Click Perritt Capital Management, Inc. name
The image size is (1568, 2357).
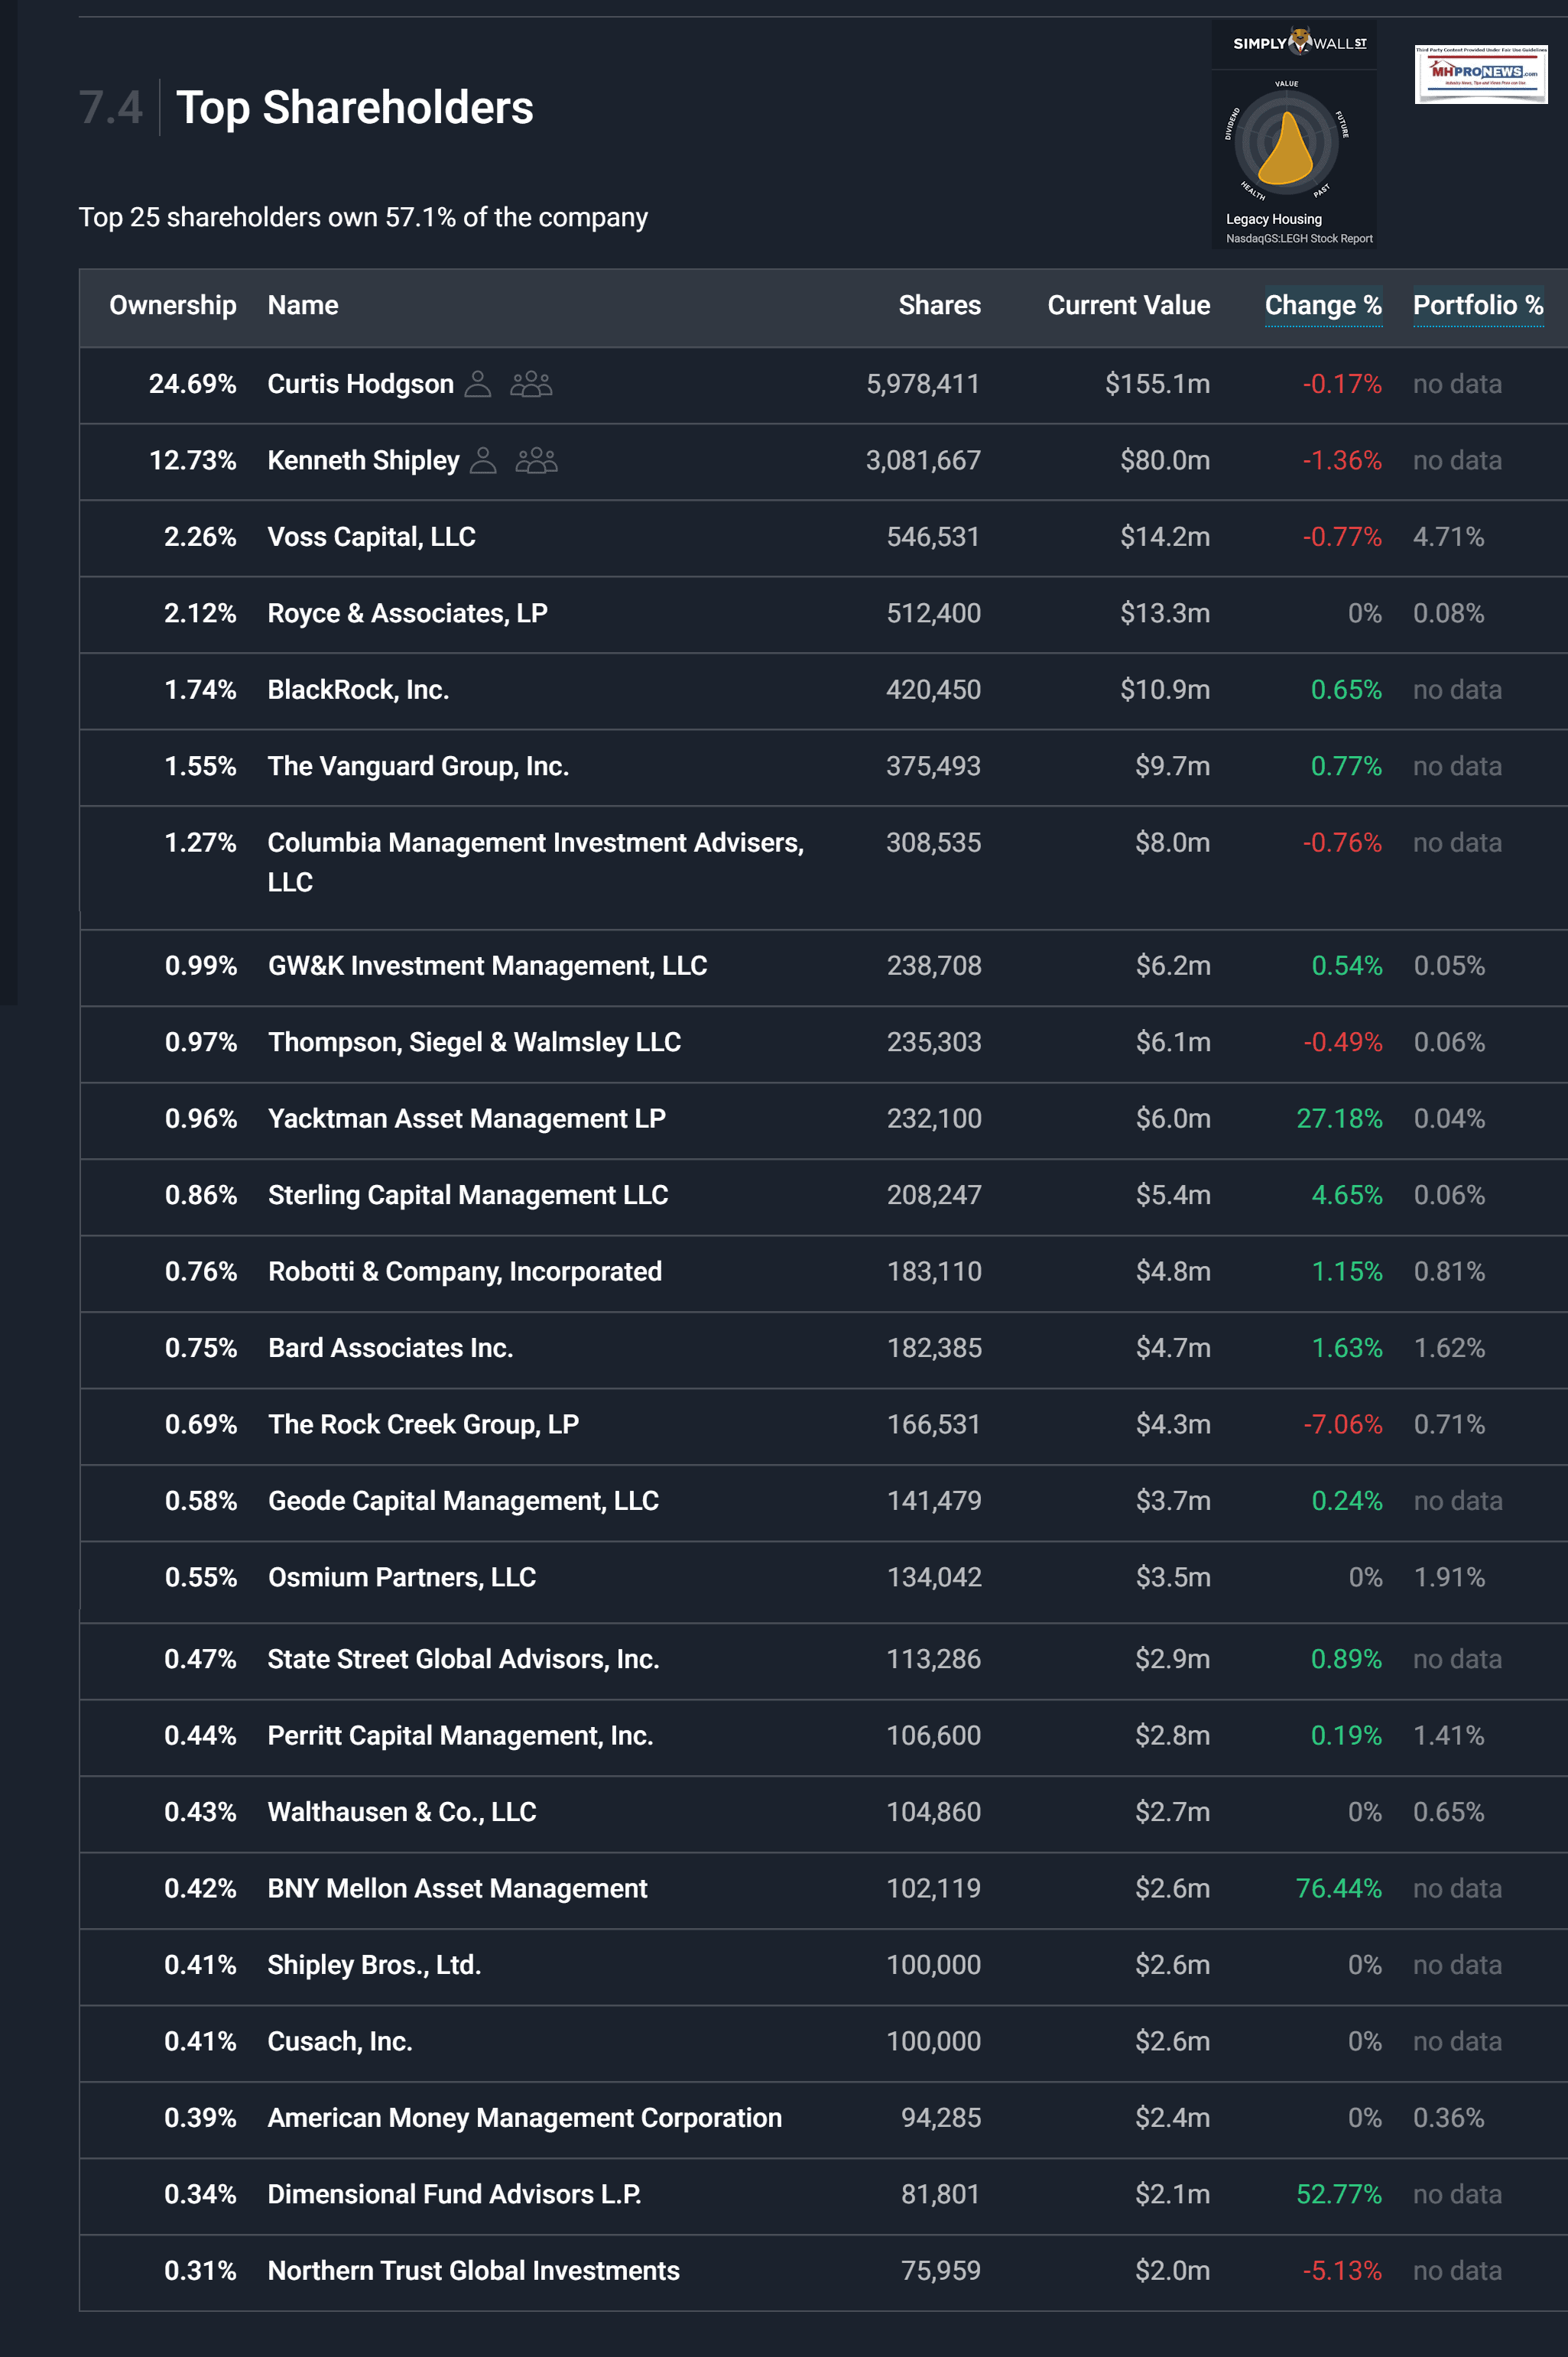(x=461, y=1736)
